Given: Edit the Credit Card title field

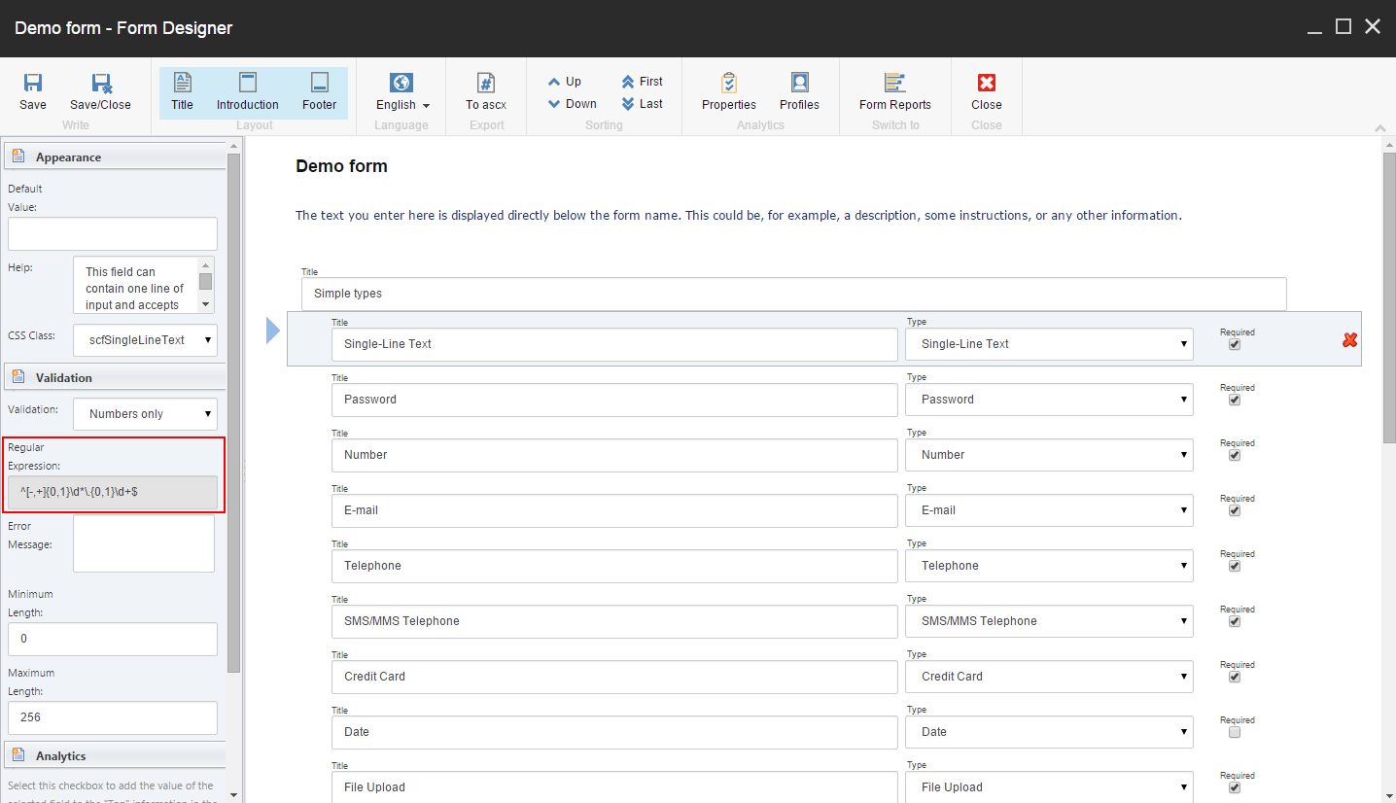Looking at the screenshot, I should pyautogui.click(x=614, y=677).
